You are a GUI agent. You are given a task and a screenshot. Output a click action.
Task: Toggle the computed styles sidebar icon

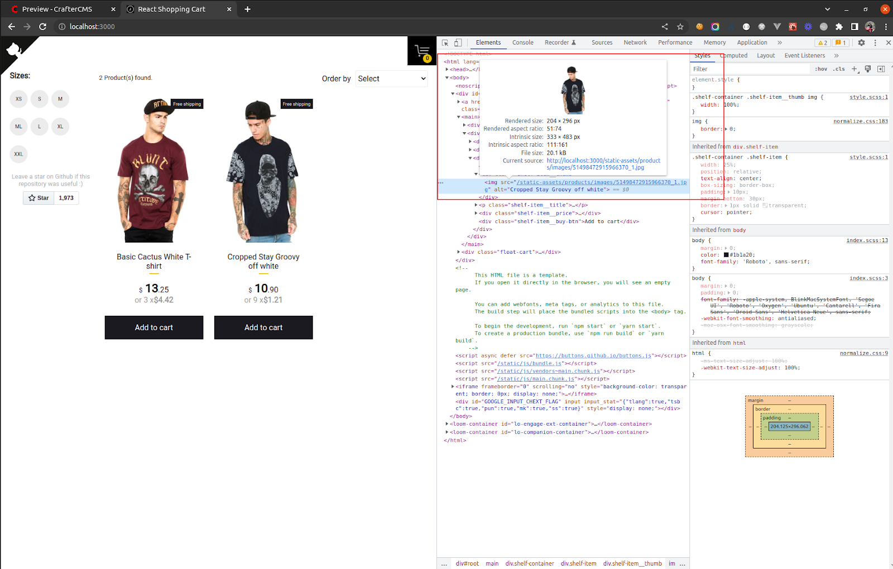tap(881, 69)
